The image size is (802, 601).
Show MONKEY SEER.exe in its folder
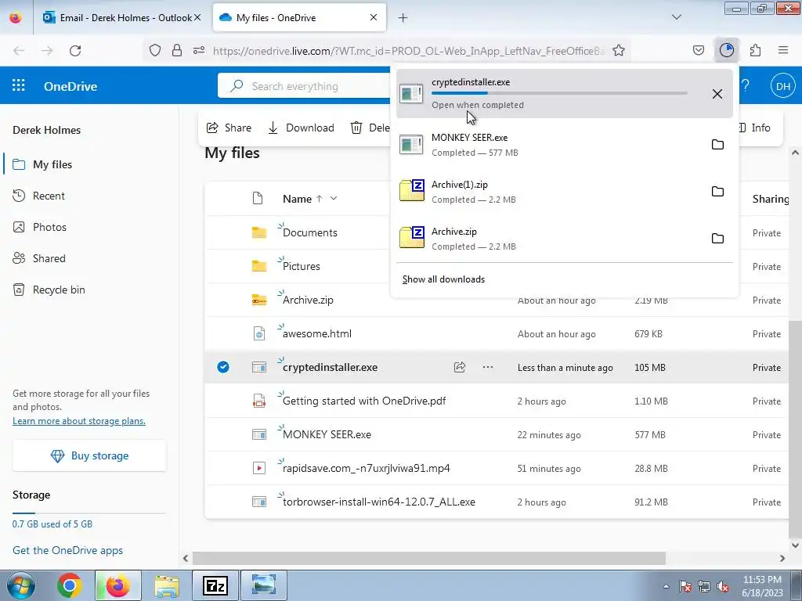coord(717,145)
